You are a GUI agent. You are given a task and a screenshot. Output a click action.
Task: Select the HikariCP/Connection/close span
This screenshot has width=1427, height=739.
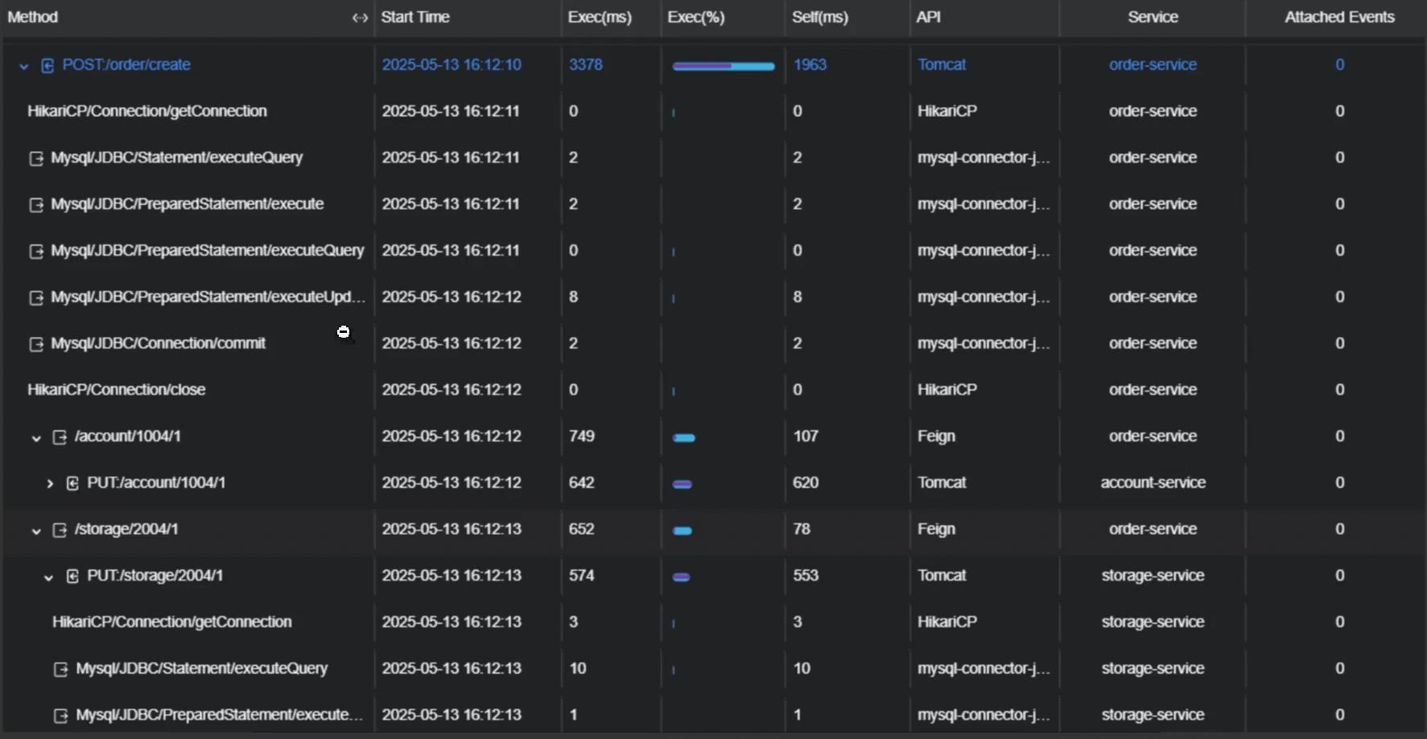[117, 389]
